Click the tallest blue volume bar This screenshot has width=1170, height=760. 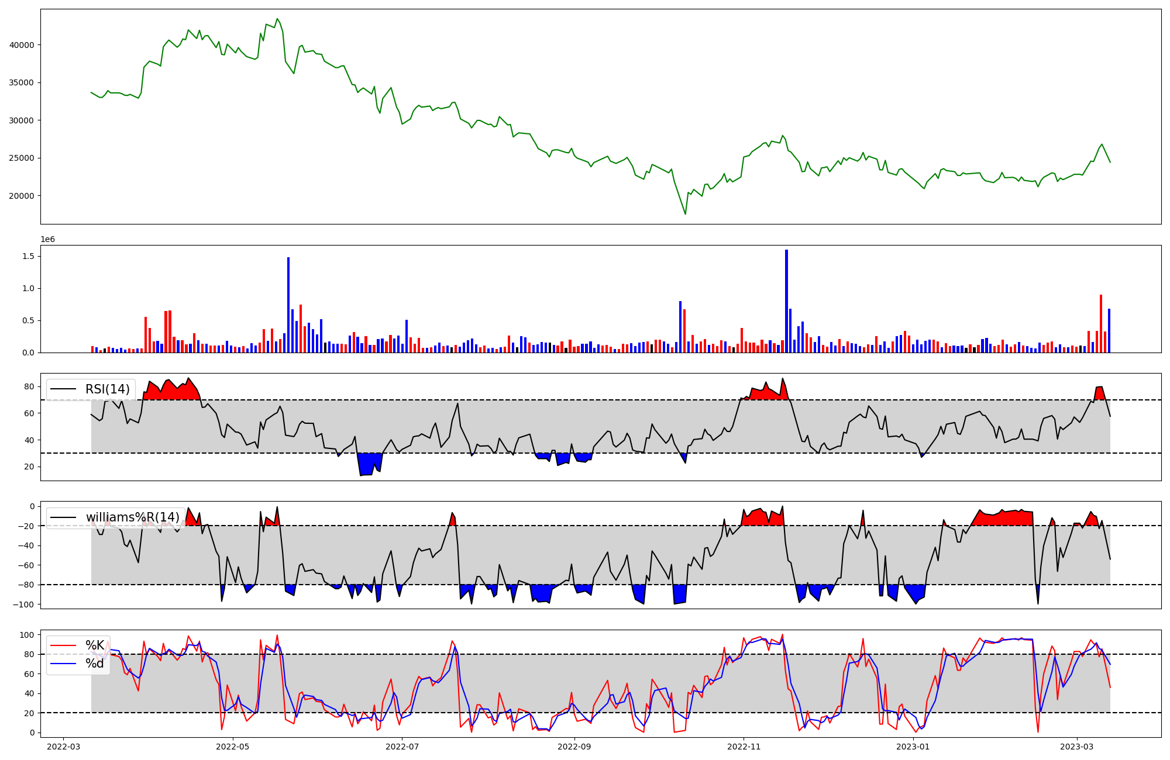coord(786,301)
